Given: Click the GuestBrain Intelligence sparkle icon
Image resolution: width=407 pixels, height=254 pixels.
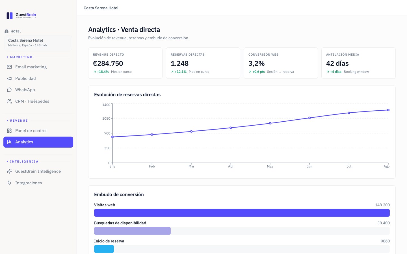Looking at the screenshot, I should [9, 171].
